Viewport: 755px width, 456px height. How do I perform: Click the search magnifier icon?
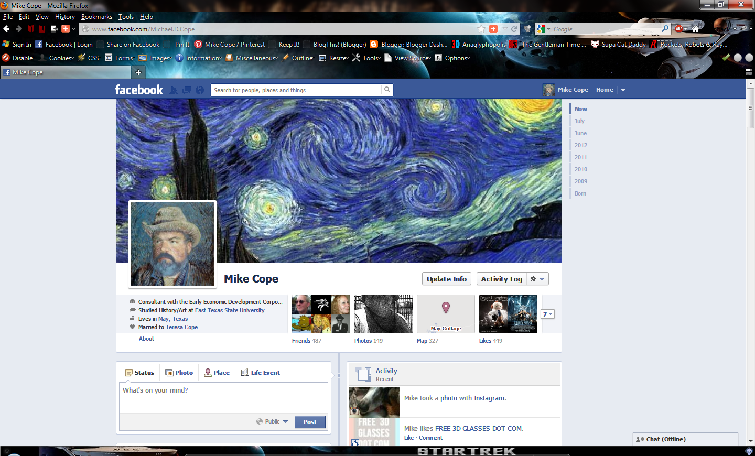(387, 90)
